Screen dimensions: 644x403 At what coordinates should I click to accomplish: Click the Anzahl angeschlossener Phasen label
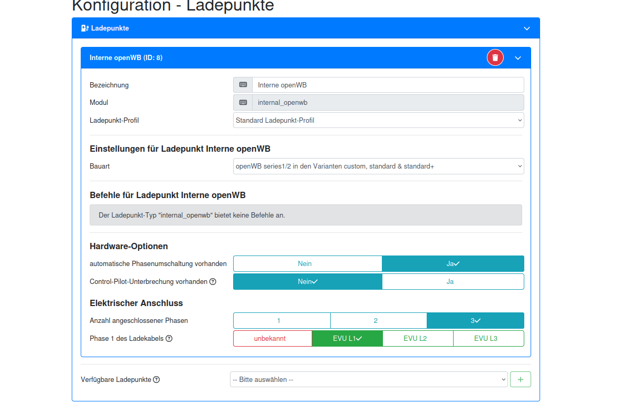click(x=139, y=320)
